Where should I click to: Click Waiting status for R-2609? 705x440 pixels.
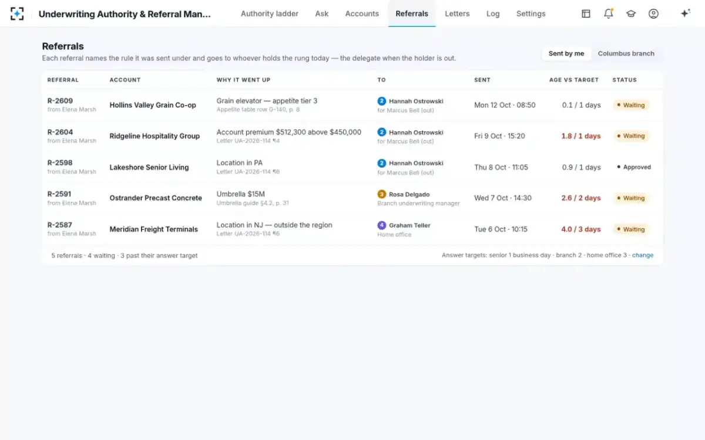(x=631, y=105)
